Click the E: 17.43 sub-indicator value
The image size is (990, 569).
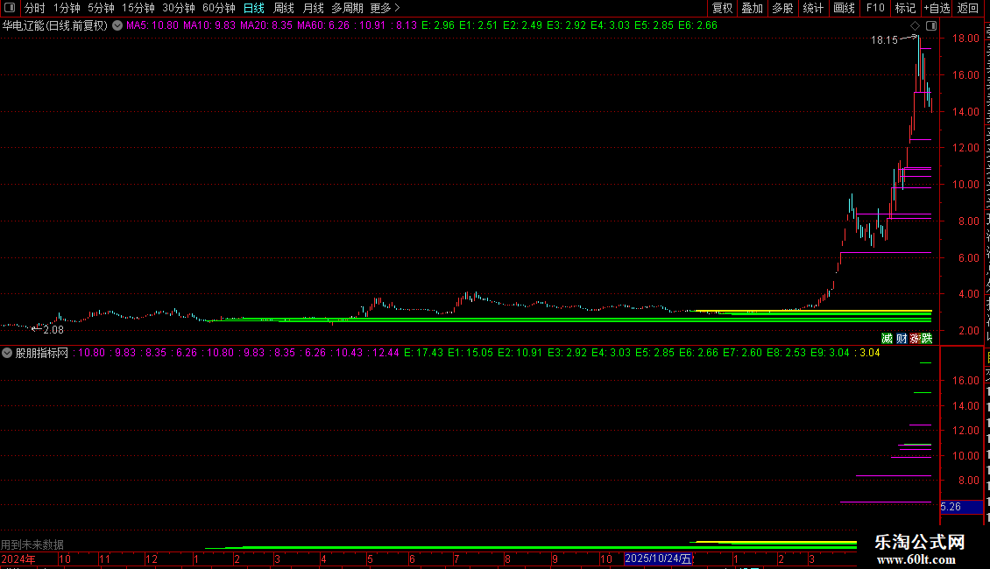[x=424, y=353]
